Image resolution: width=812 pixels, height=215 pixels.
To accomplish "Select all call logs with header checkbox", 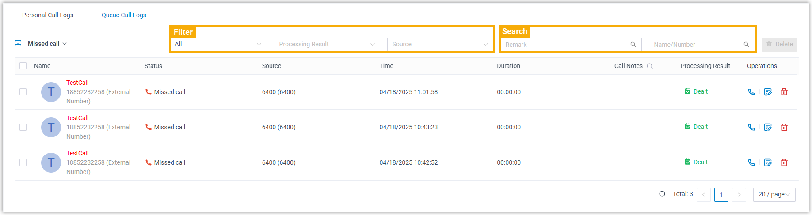I will click(x=23, y=66).
